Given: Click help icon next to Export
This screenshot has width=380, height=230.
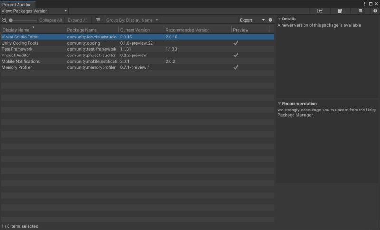Looking at the screenshot, I should point(270,20).
